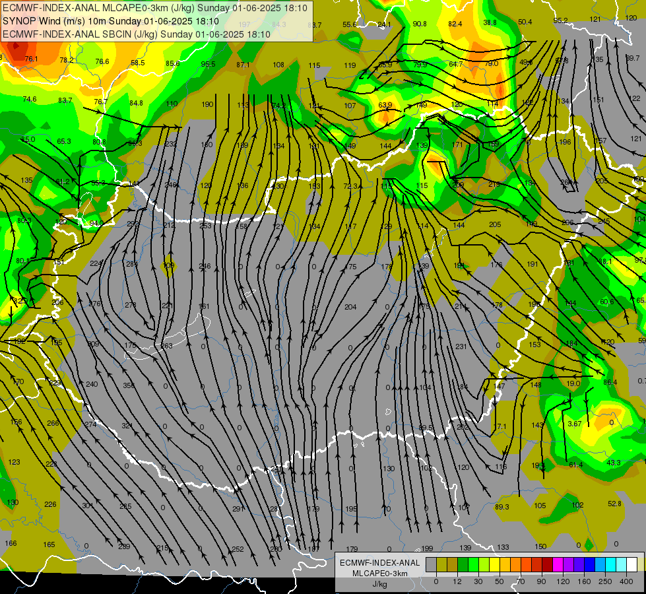The image size is (646, 594).
Task: Click the map value '76.1' in red area
Action: (x=31, y=59)
